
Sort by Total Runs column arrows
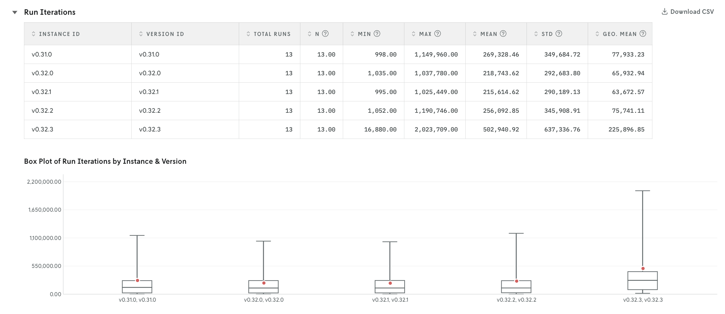point(248,34)
